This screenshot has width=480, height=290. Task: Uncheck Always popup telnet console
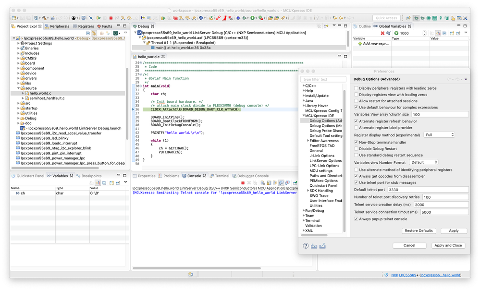pos(356,219)
